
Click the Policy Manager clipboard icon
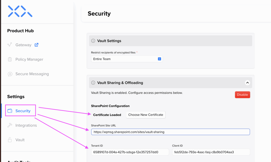10,59
